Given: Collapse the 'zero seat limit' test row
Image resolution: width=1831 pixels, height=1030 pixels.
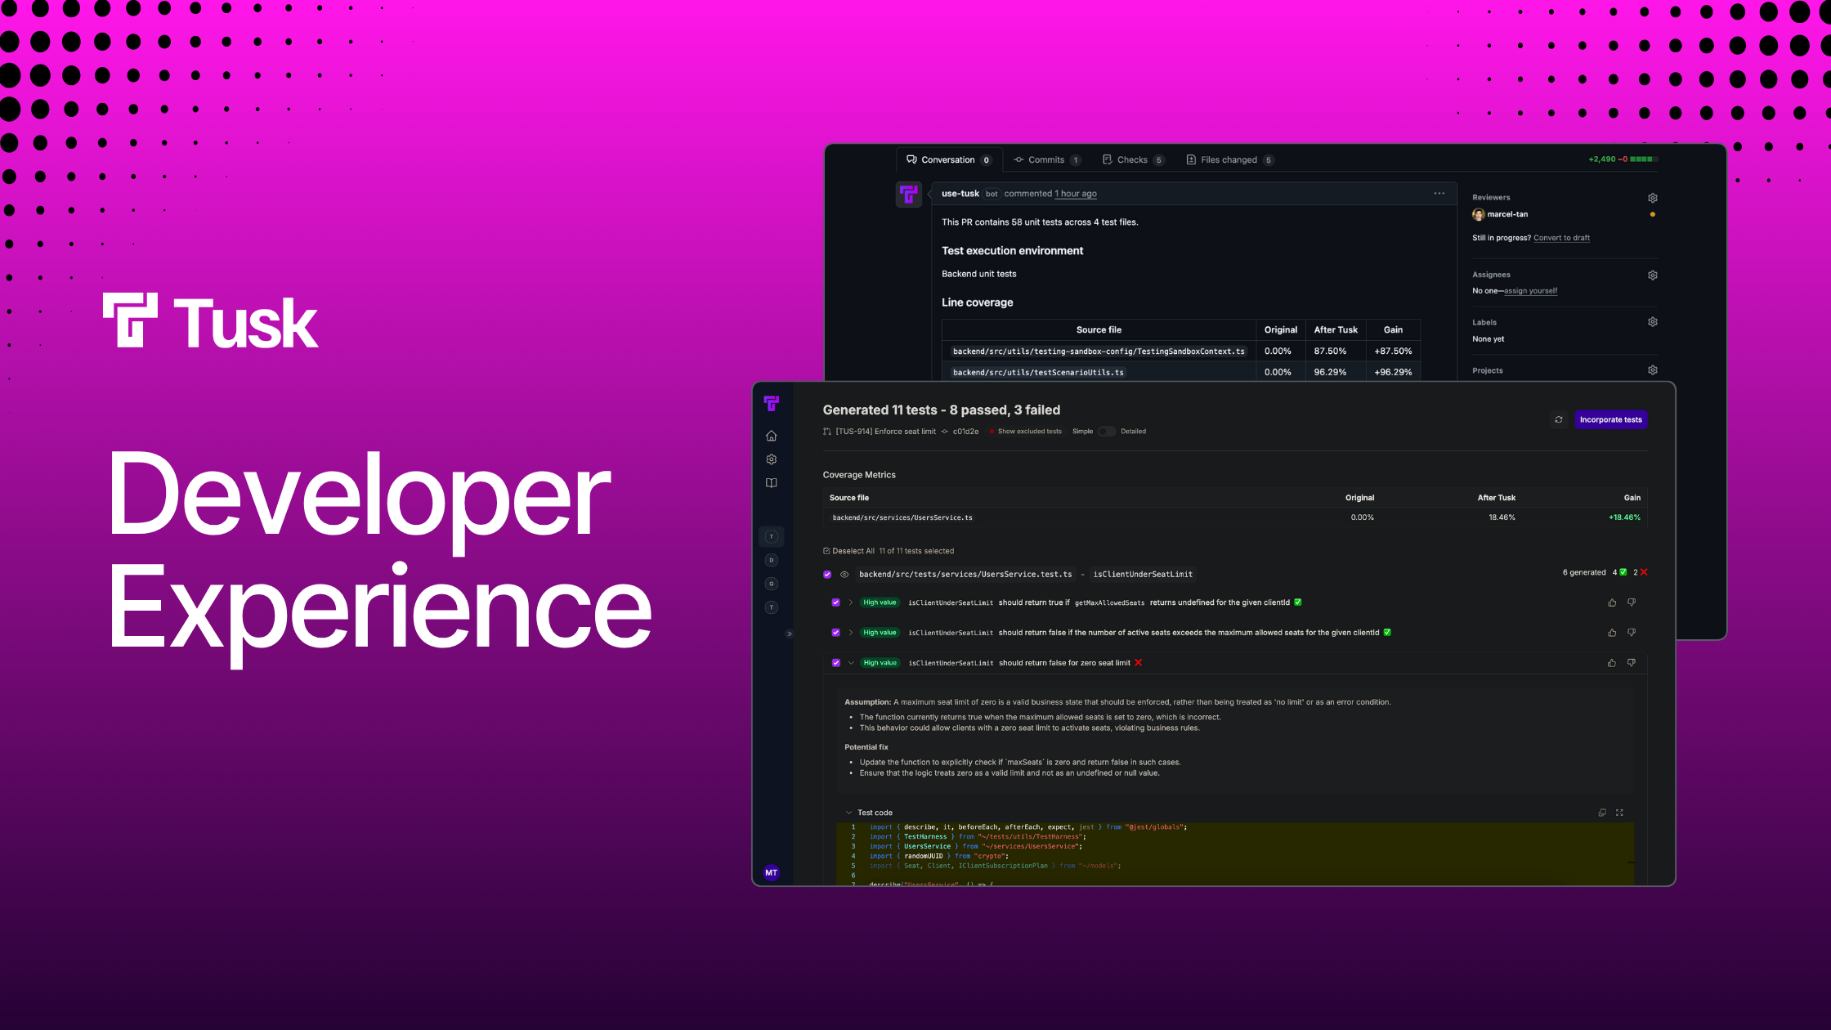Looking at the screenshot, I should pyautogui.click(x=851, y=663).
